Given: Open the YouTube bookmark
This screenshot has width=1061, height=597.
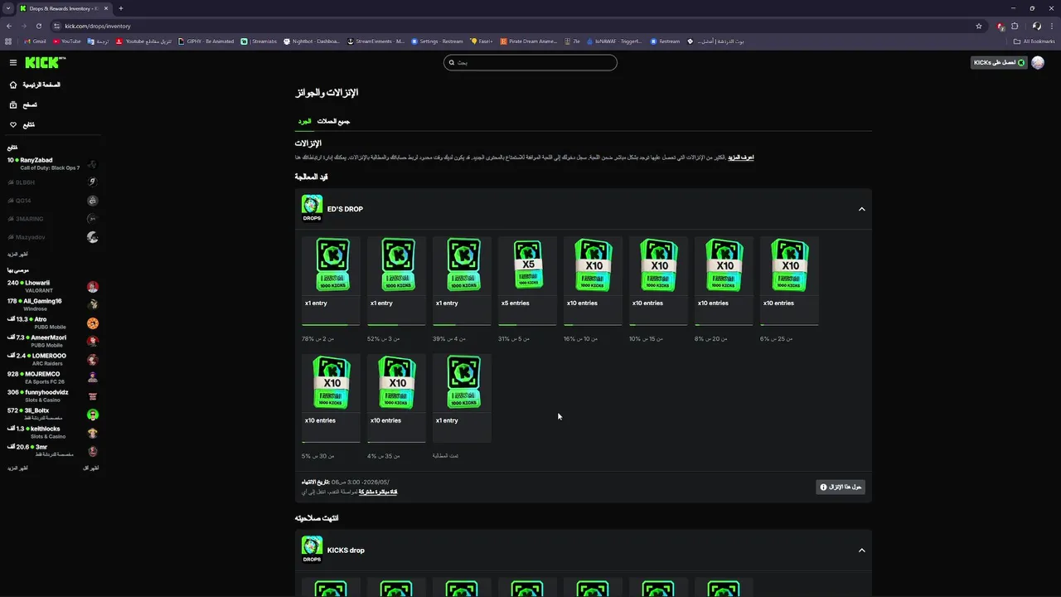Looking at the screenshot, I should coord(67,41).
